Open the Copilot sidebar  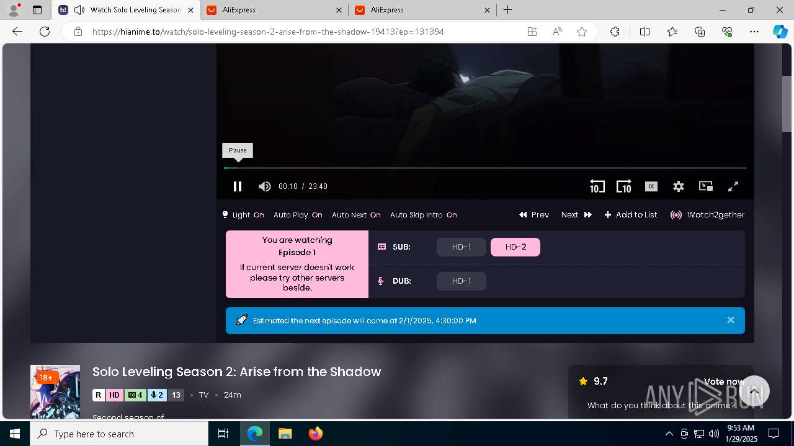[780, 32]
